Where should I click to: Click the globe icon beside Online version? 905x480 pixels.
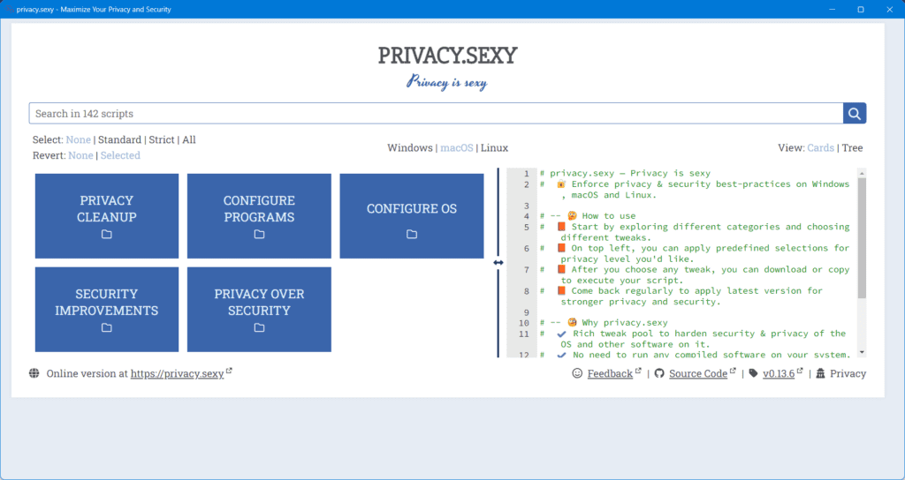tap(34, 373)
